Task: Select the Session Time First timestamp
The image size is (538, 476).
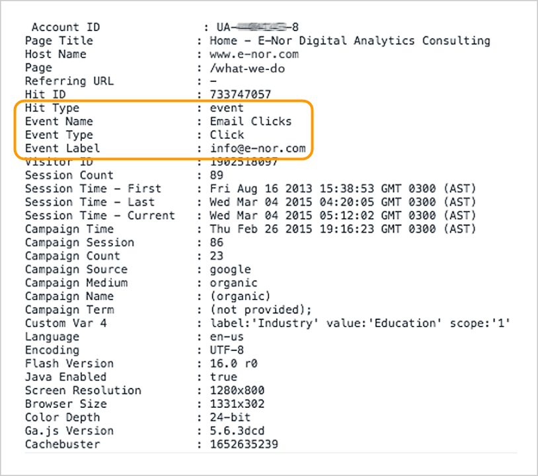Action: 343,189
